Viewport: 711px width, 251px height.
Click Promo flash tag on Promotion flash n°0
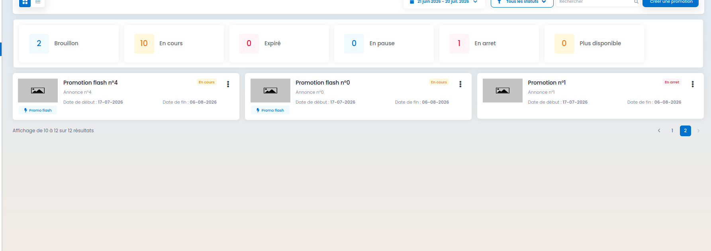[270, 110]
